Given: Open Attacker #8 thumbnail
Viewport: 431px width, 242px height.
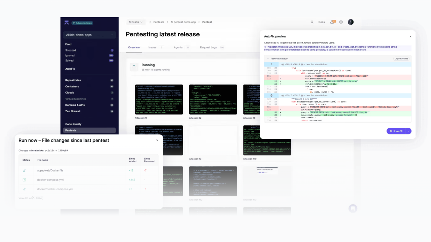Looking at the screenshot, I should coord(213,140).
